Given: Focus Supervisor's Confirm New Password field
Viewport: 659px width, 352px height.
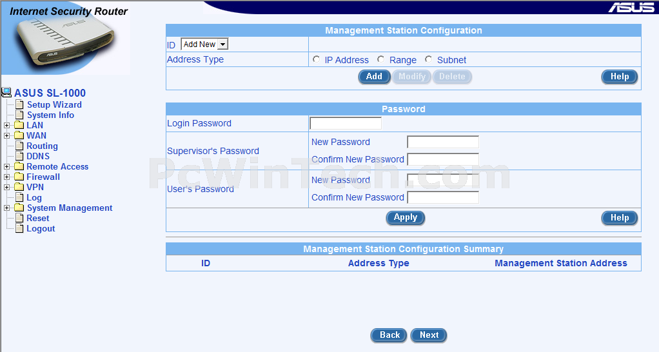Looking at the screenshot, I should pyautogui.click(x=443, y=159).
